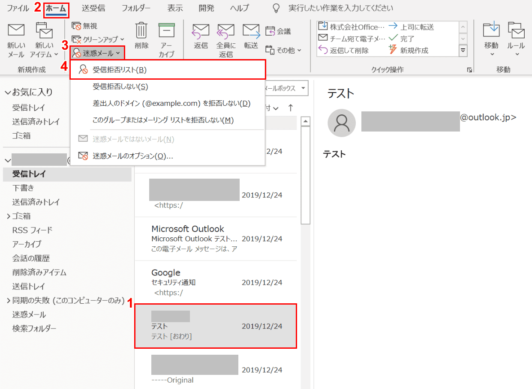The height and width of the screenshot is (389, 532).
Task: Expand the ゴミ箱 folder in account tree
Action: click(9, 216)
